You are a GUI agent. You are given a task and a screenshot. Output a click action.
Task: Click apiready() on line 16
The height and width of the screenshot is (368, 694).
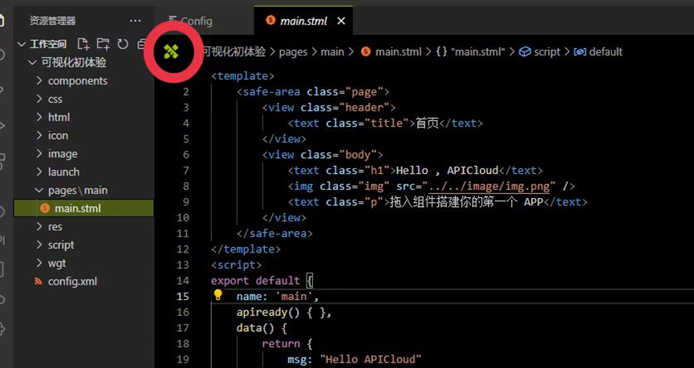[x=268, y=312]
